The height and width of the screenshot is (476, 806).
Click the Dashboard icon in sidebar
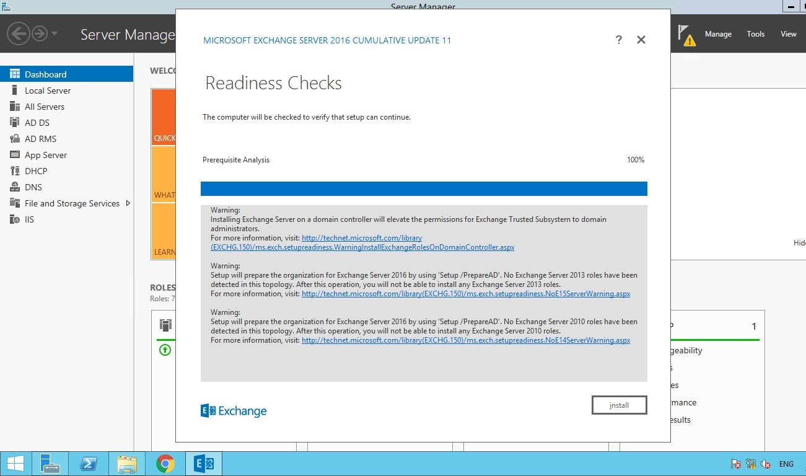point(14,74)
